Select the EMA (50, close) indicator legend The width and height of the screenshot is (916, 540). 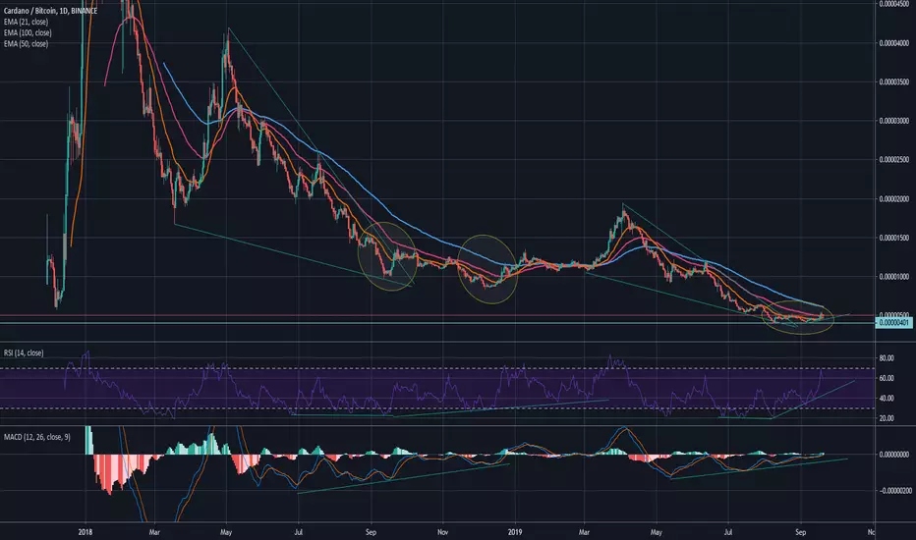point(27,44)
